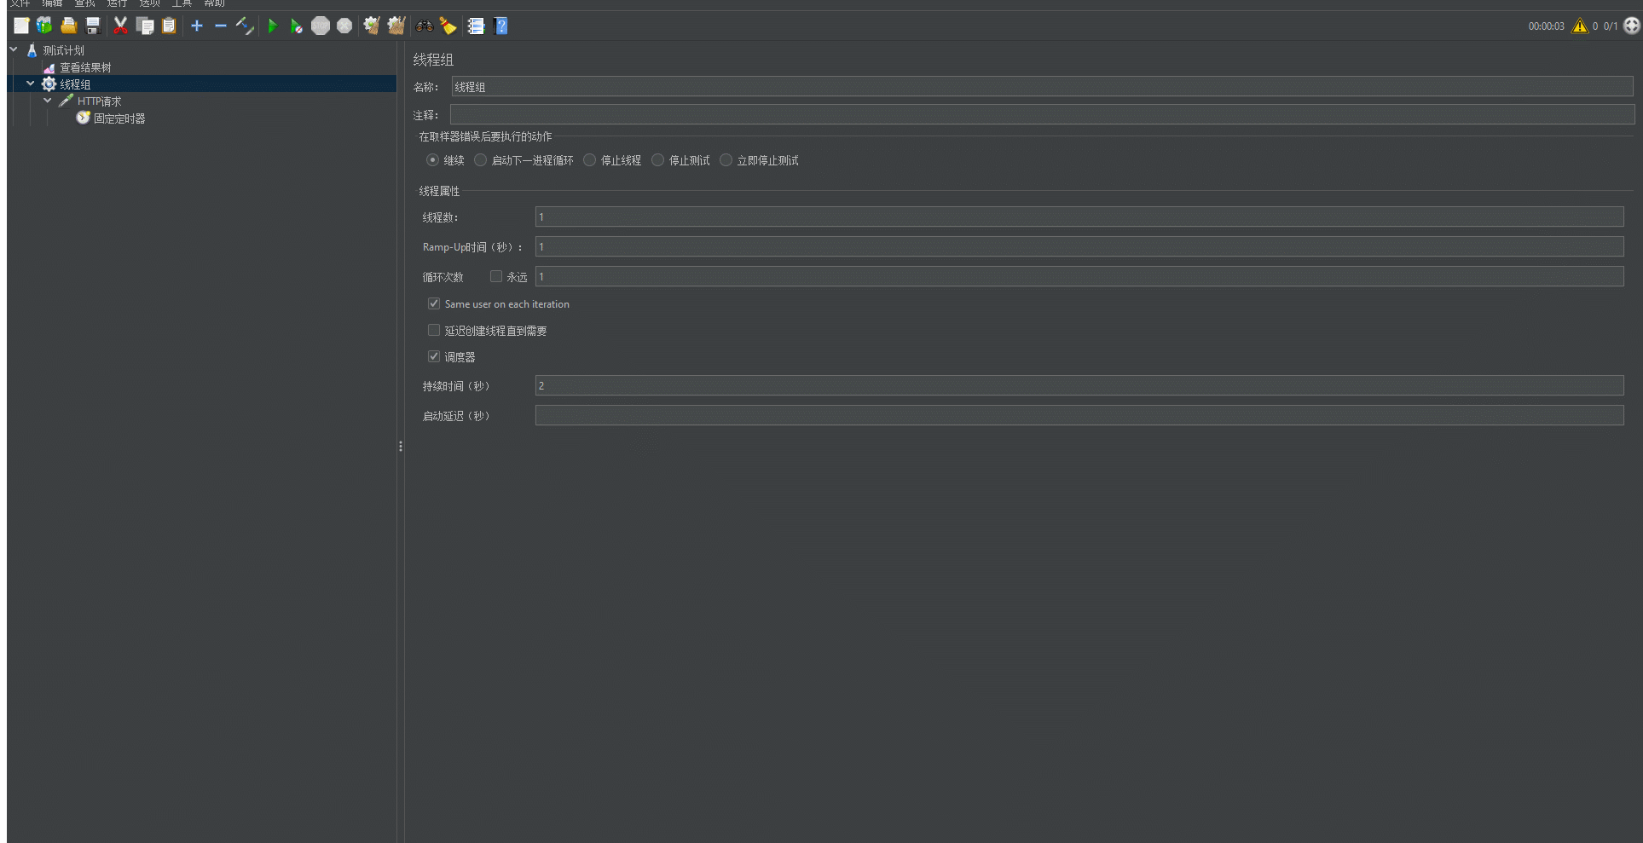Select the 停止线程 radio button
Screen dimensions: 1643x843
tap(589, 160)
